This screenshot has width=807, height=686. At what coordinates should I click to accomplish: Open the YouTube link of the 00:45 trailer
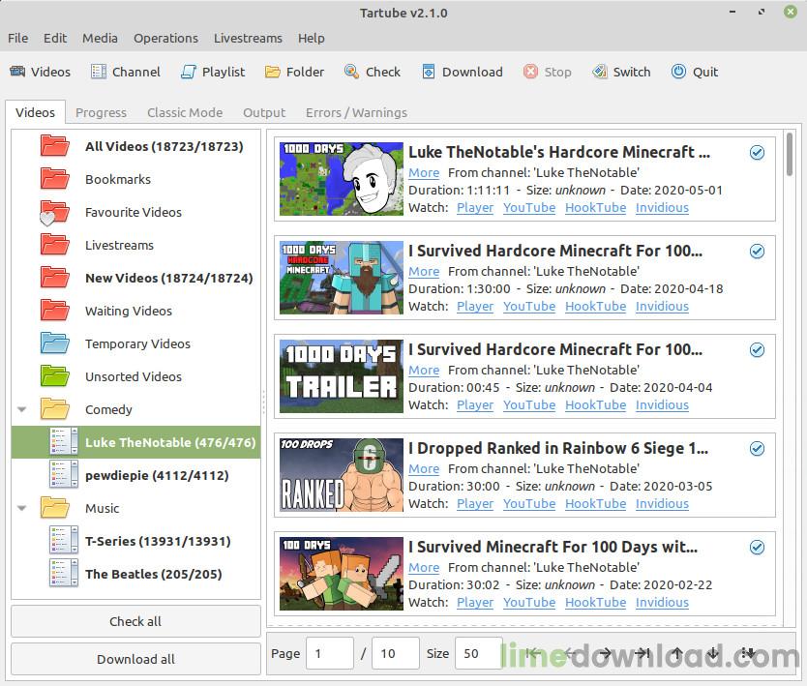coord(529,405)
